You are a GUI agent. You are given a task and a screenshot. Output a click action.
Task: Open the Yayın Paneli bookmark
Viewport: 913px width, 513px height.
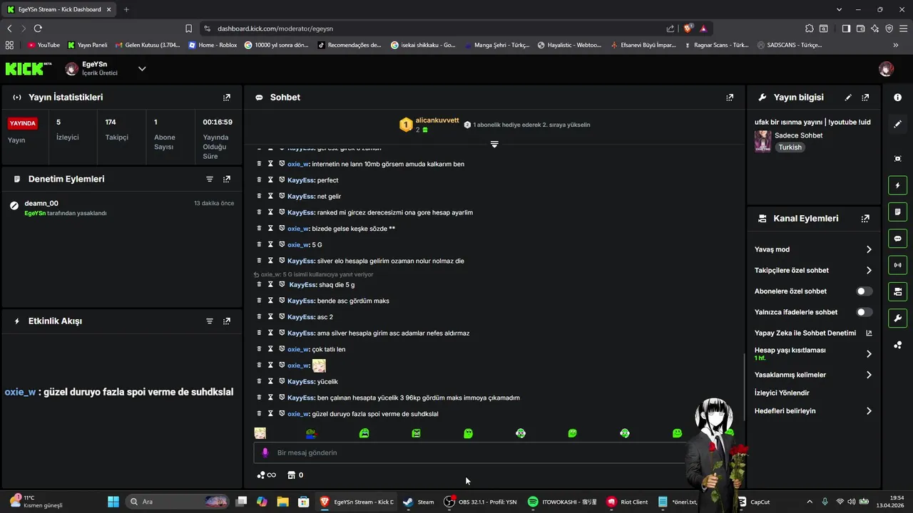[x=87, y=45]
